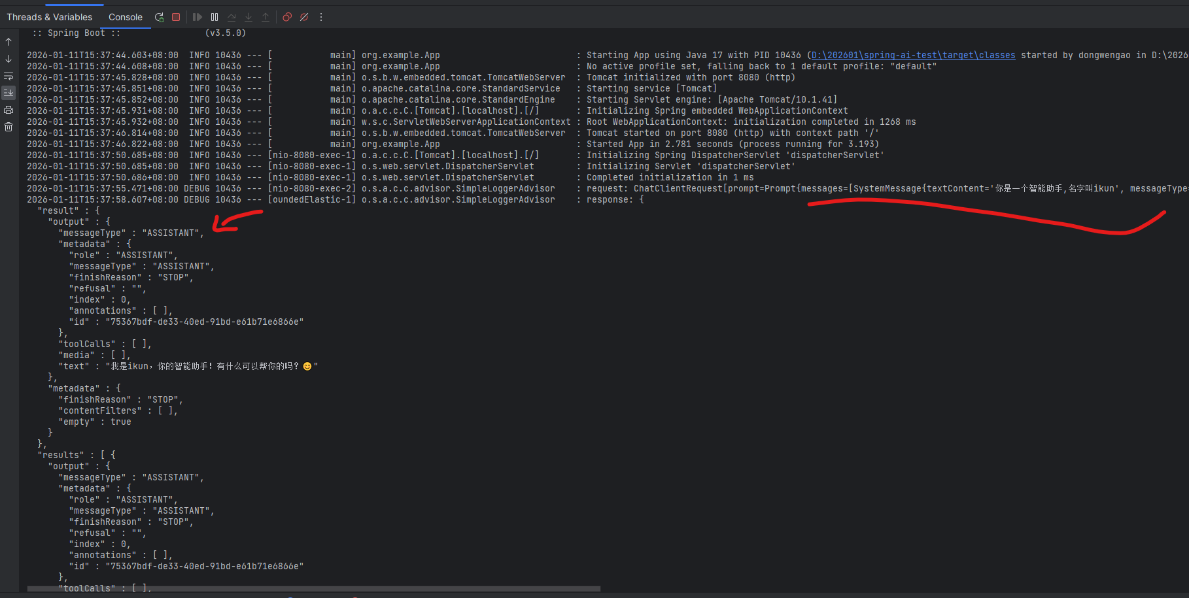
Task: Click the ':: Spring Boot ::' banner text
Action: [x=77, y=33]
